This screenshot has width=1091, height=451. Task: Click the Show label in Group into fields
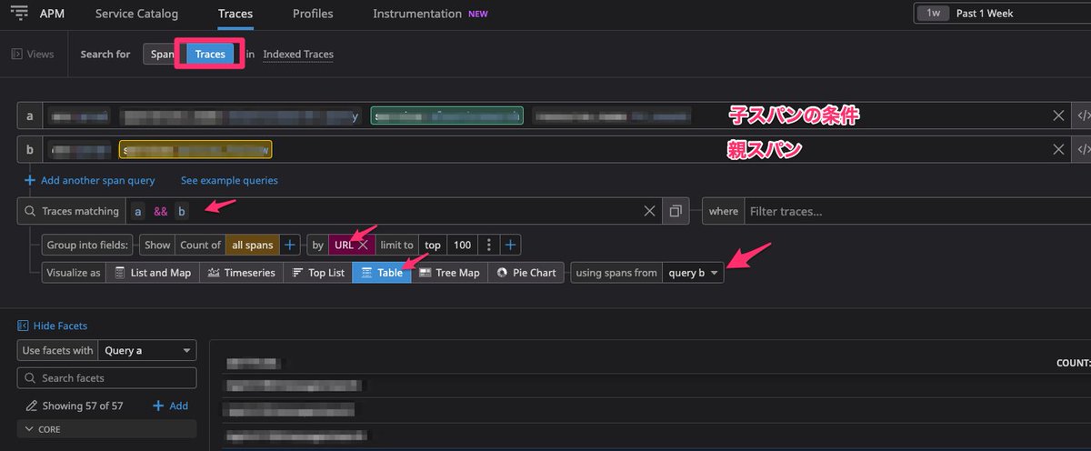[x=157, y=245]
